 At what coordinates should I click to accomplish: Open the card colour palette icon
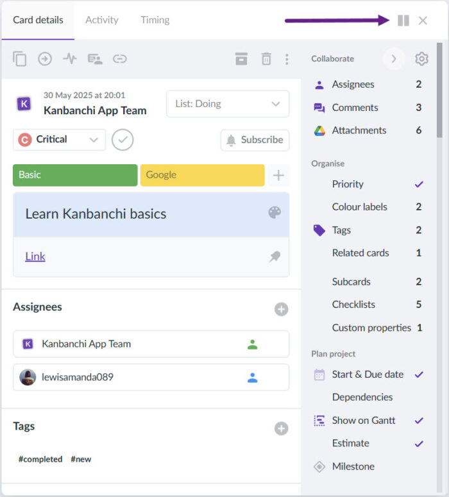tap(275, 212)
